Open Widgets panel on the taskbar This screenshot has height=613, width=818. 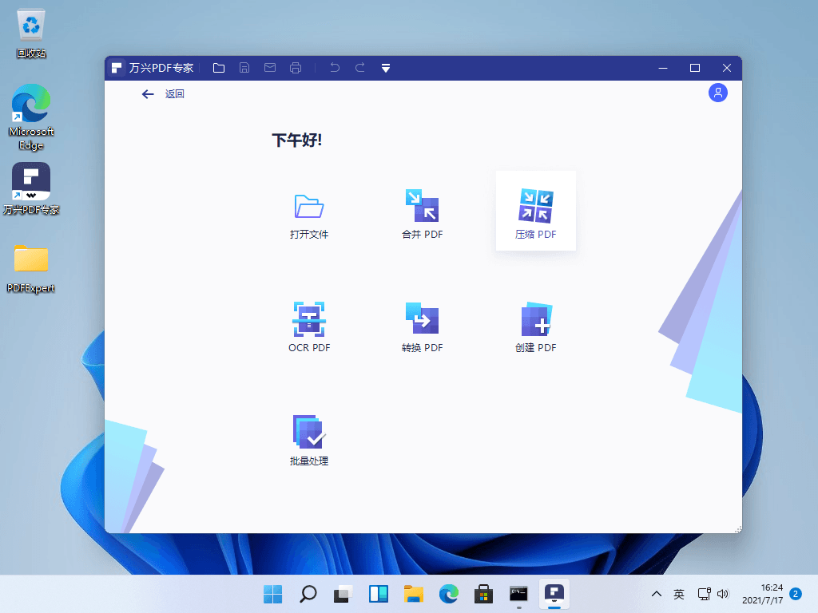pos(378,594)
